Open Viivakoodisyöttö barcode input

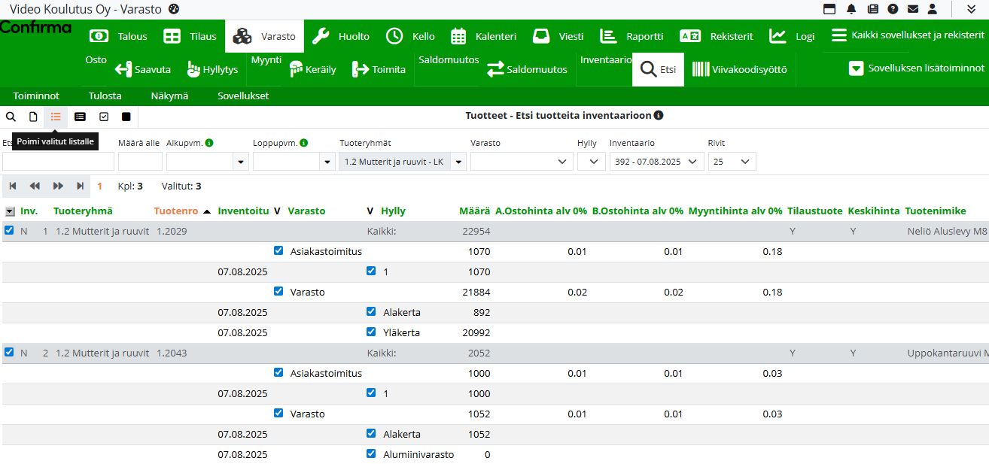click(x=739, y=69)
